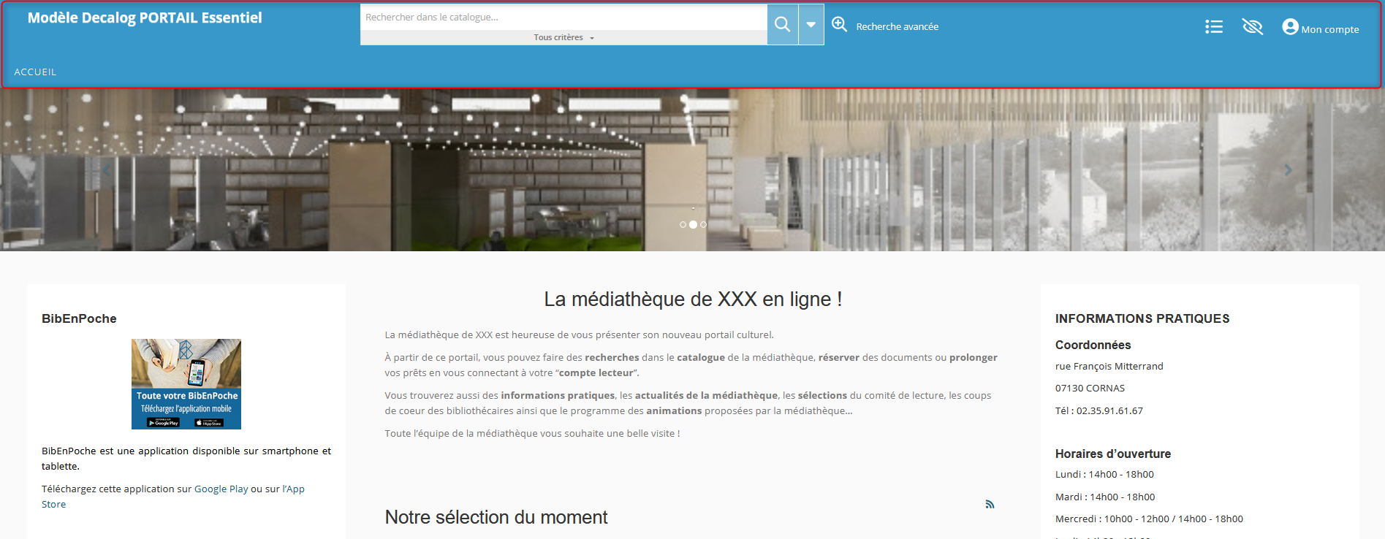Click the magnifying glass search button
Viewport: 1385px width, 539px height.
[782, 24]
